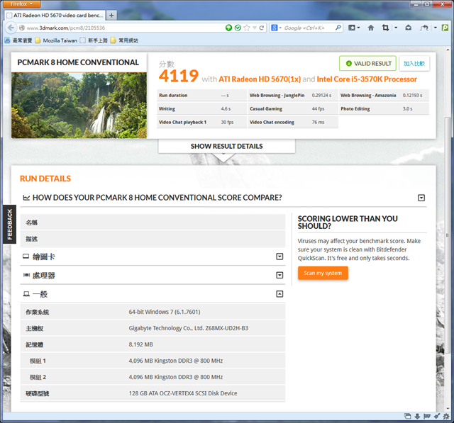The image size is (454, 423).
Task: Bookmark this page with the star icon
Action: (x=247, y=28)
